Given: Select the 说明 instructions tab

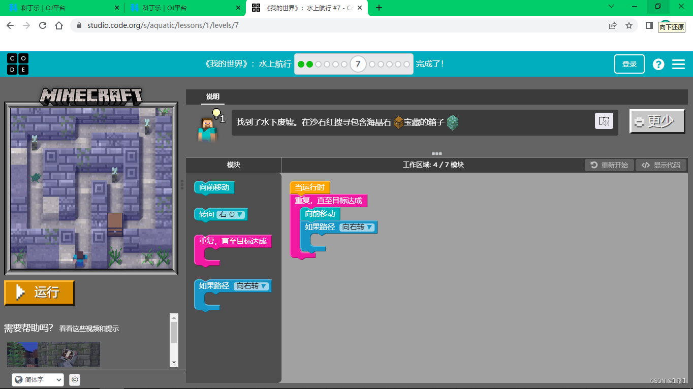Looking at the screenshot, I should [x=213, y=96].
